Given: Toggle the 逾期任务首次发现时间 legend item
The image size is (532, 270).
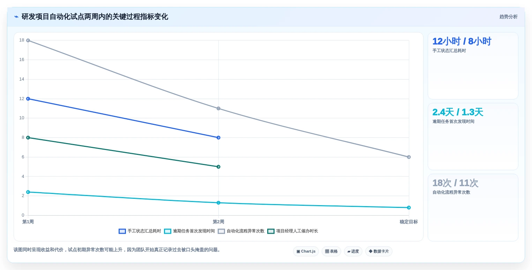Looking at the screenshot, I should (x=189, y=231).
